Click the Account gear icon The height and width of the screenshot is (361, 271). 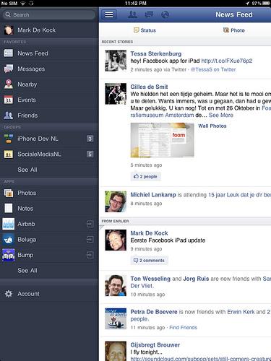tap(9, 294)
